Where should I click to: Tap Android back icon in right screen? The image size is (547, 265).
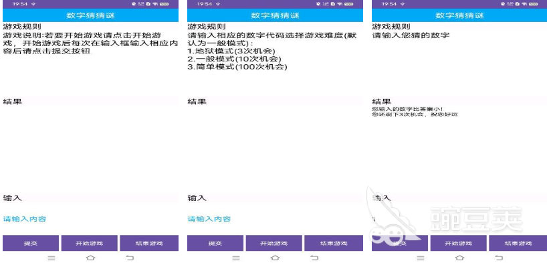499,258
